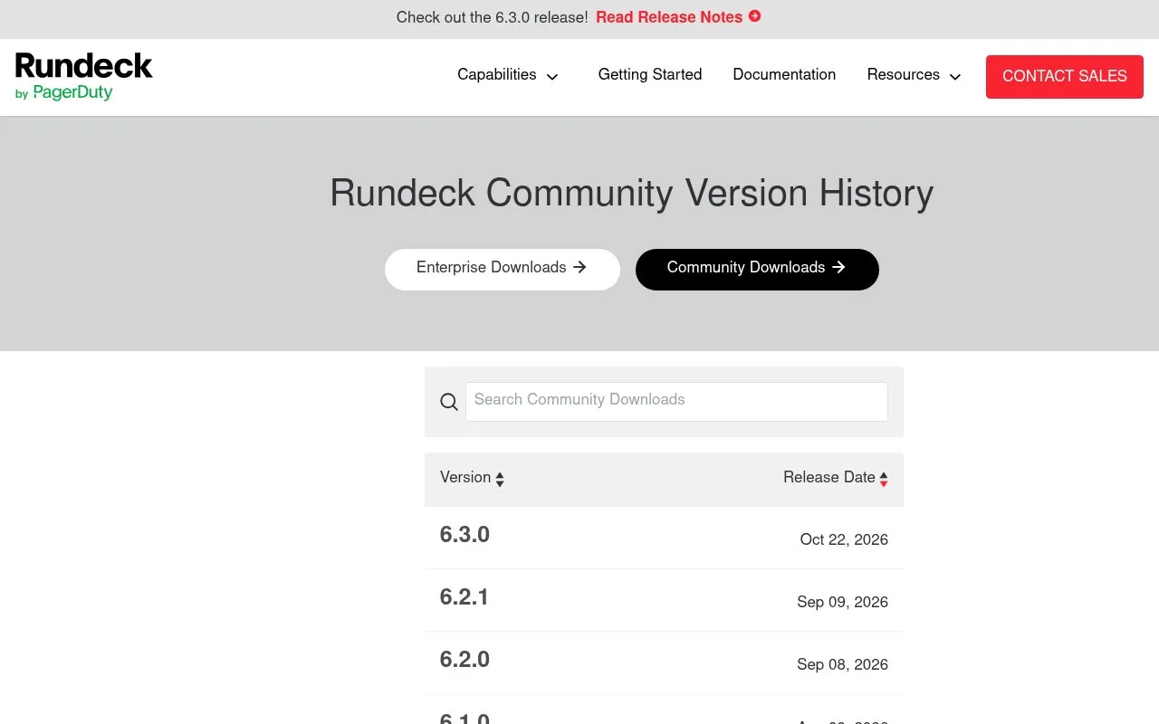Expand the Capabilities menu chevron

point(552,77)
